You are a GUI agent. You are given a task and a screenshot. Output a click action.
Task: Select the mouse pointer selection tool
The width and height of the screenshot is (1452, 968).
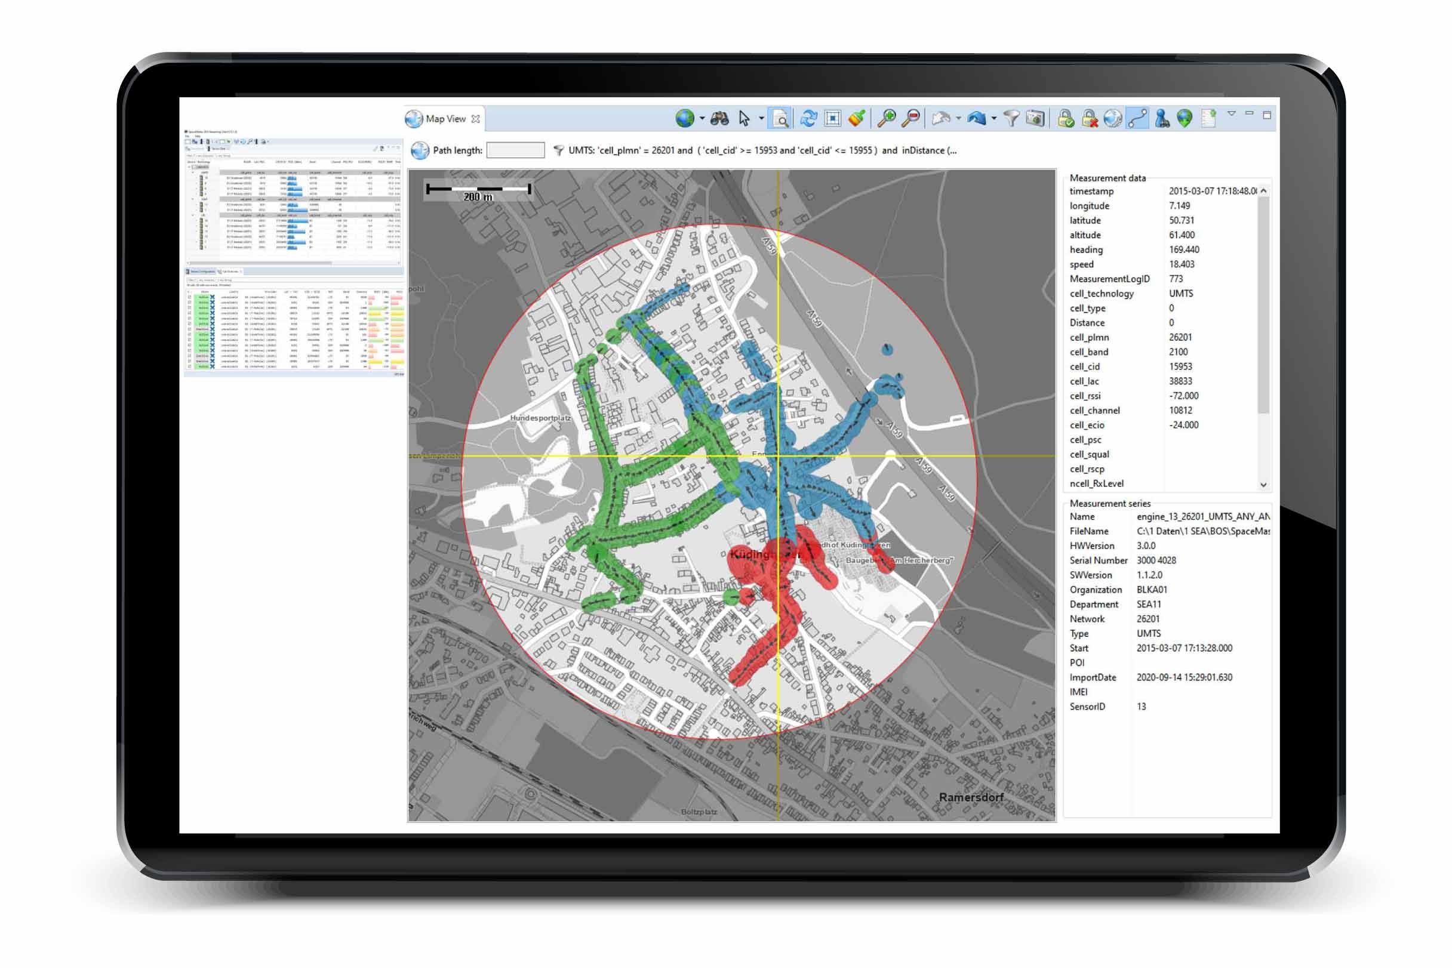[x=743, y=119]
